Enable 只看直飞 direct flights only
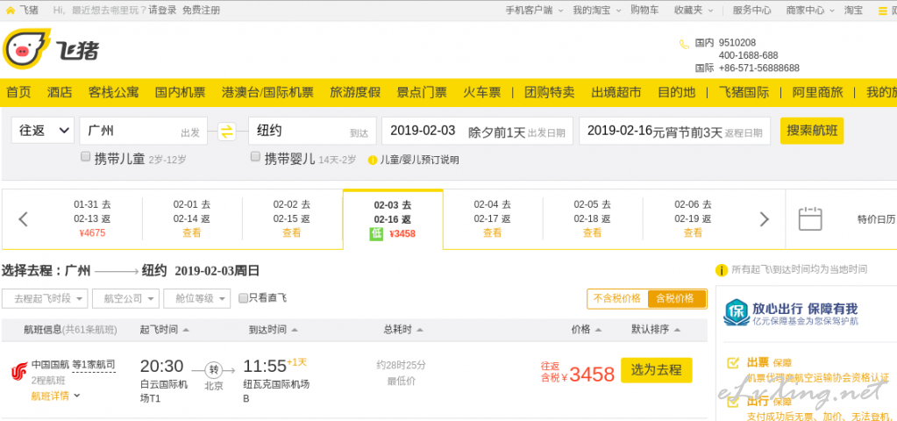Image resolution: width=897 pixels, height=421 pixels. (x=243, y=298)
